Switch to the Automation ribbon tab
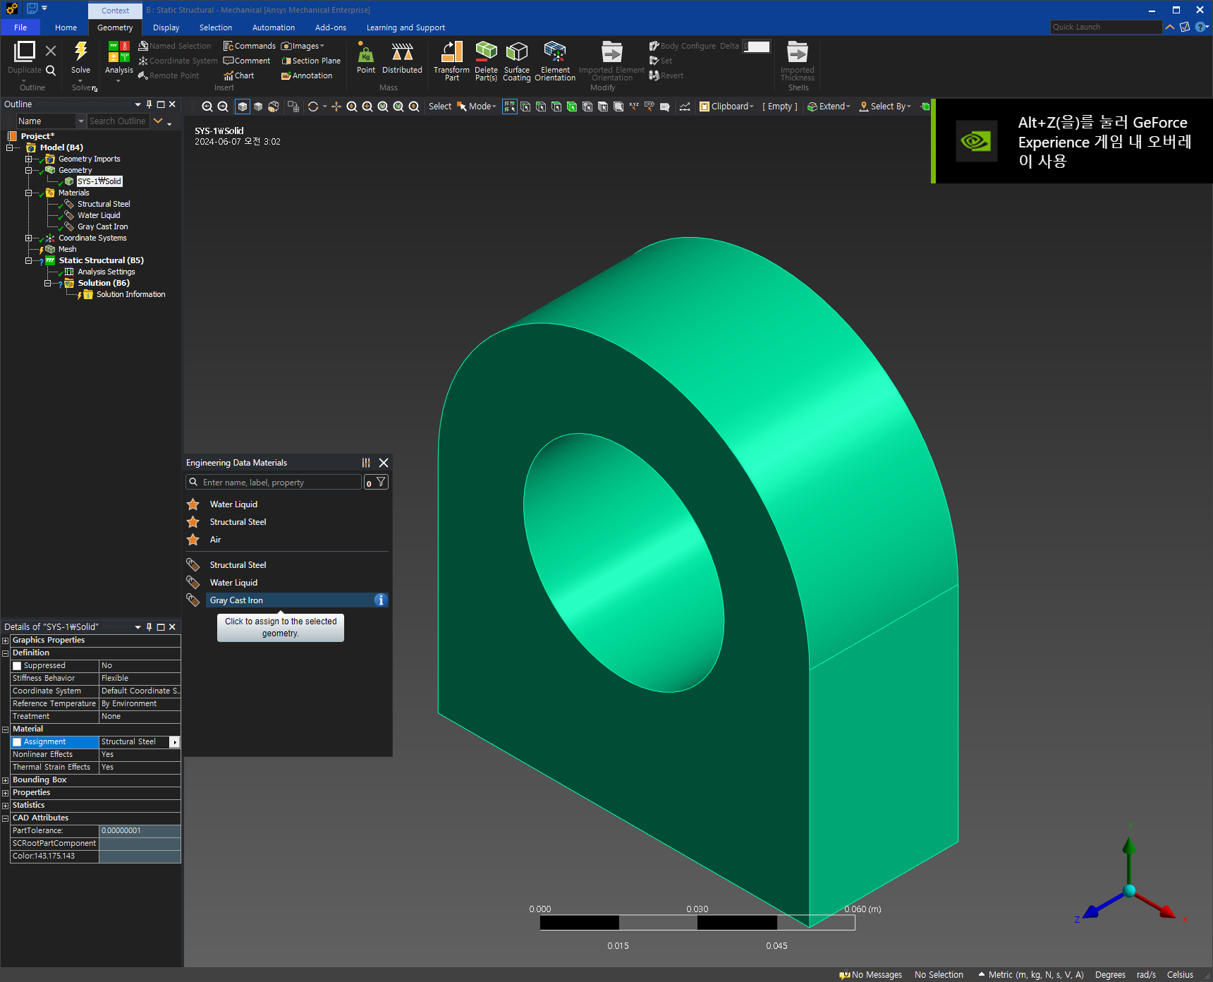Screen dimensions: 1213x982 [274, 28]
